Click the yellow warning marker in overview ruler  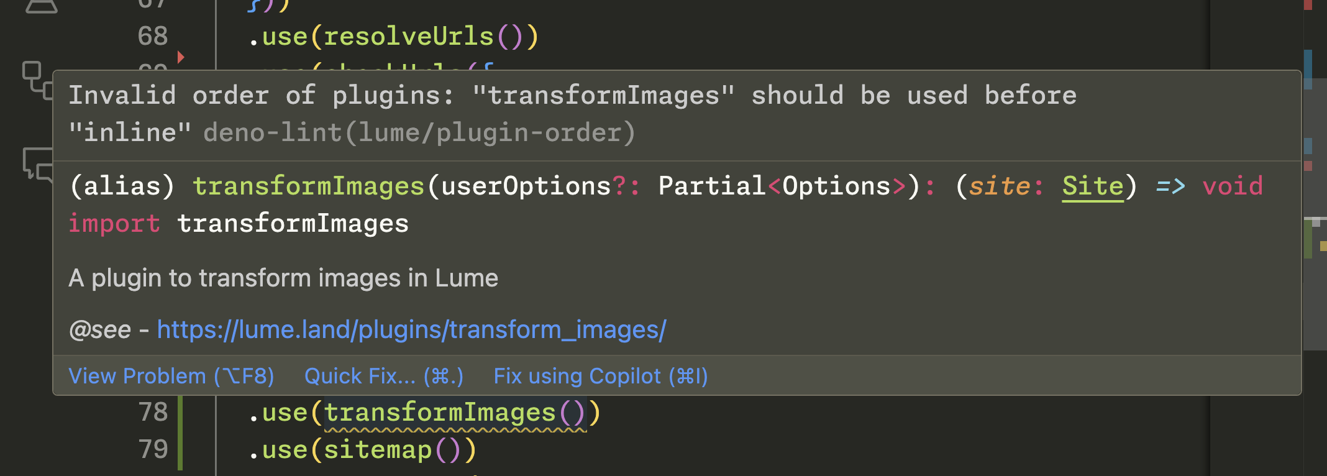(1323, 246)
